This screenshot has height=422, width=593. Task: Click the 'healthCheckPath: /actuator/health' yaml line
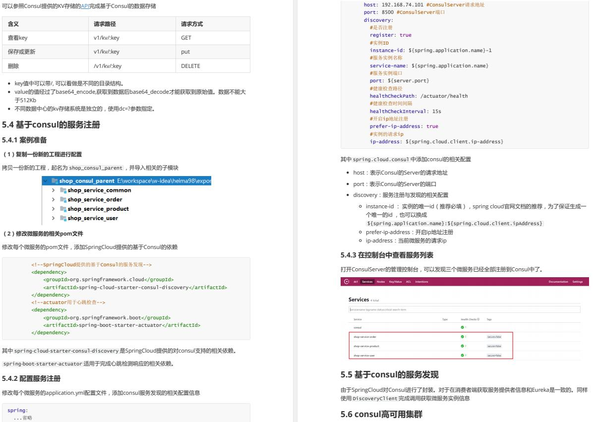coord(418,96)
